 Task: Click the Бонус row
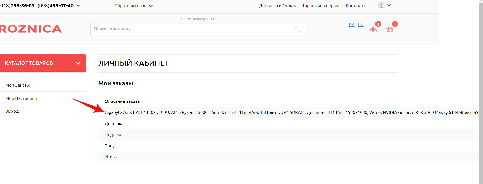(x=289, y=146)
